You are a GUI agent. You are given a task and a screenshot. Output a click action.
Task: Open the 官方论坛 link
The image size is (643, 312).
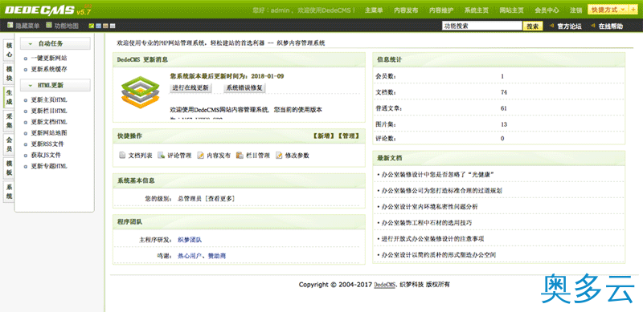[569, 26]
